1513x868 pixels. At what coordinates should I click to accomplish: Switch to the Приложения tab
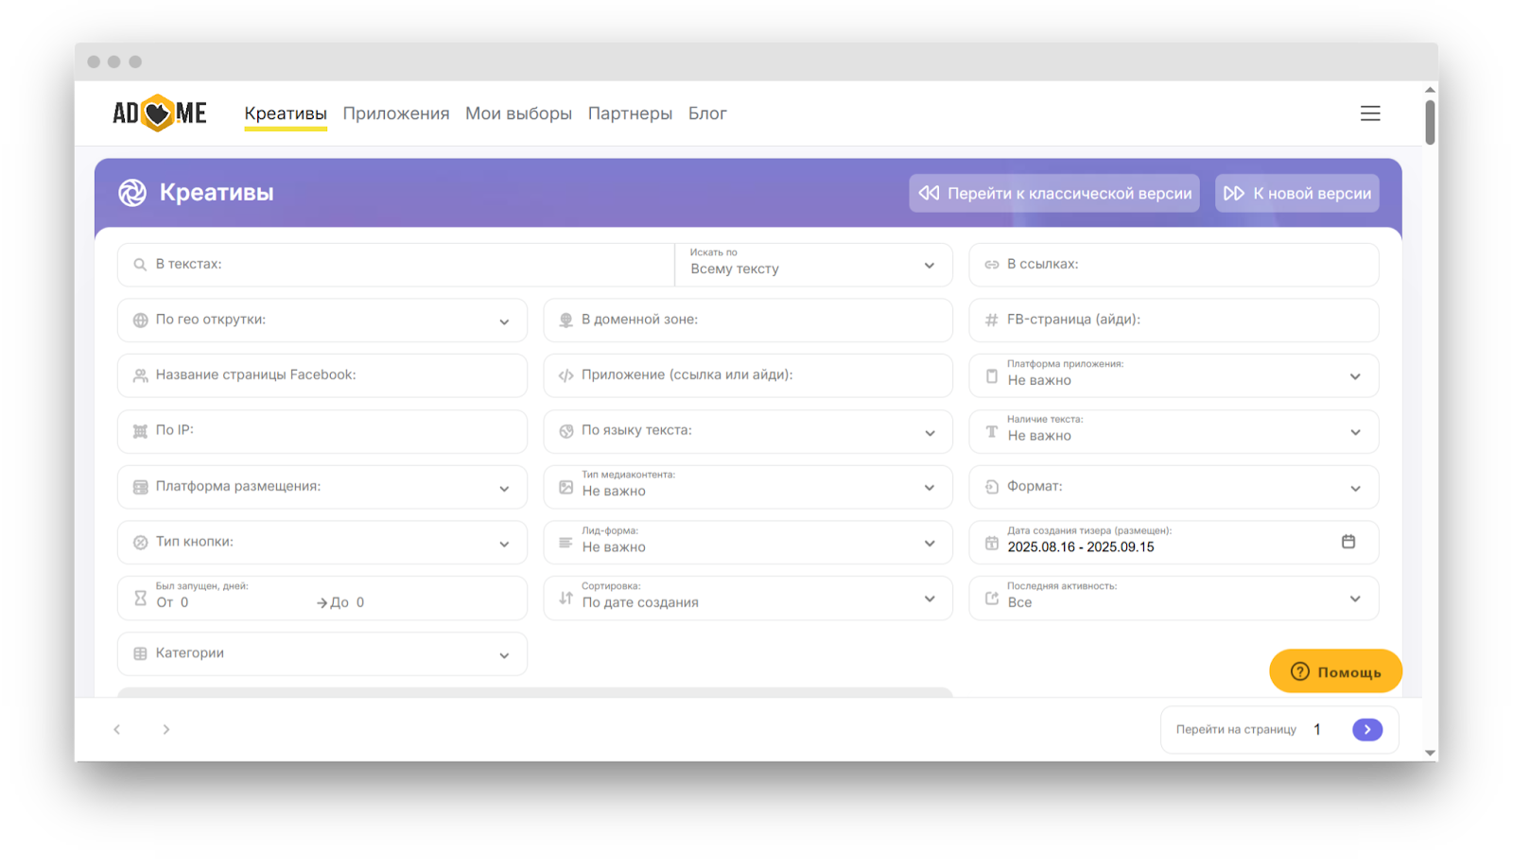coord(396,113)
